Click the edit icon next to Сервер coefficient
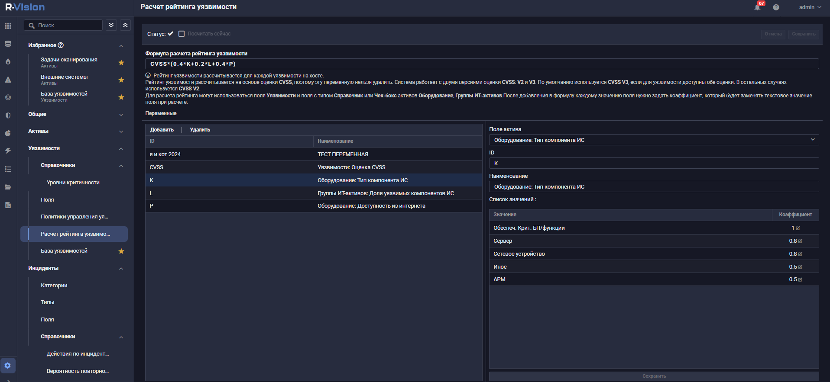Viewport: 830px width, 382px height. pos(800,241)
